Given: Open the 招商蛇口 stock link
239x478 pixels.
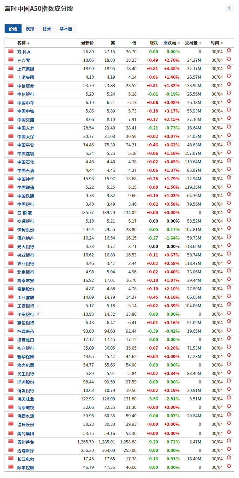Looking at the screenshot, I should pos(26,340).
